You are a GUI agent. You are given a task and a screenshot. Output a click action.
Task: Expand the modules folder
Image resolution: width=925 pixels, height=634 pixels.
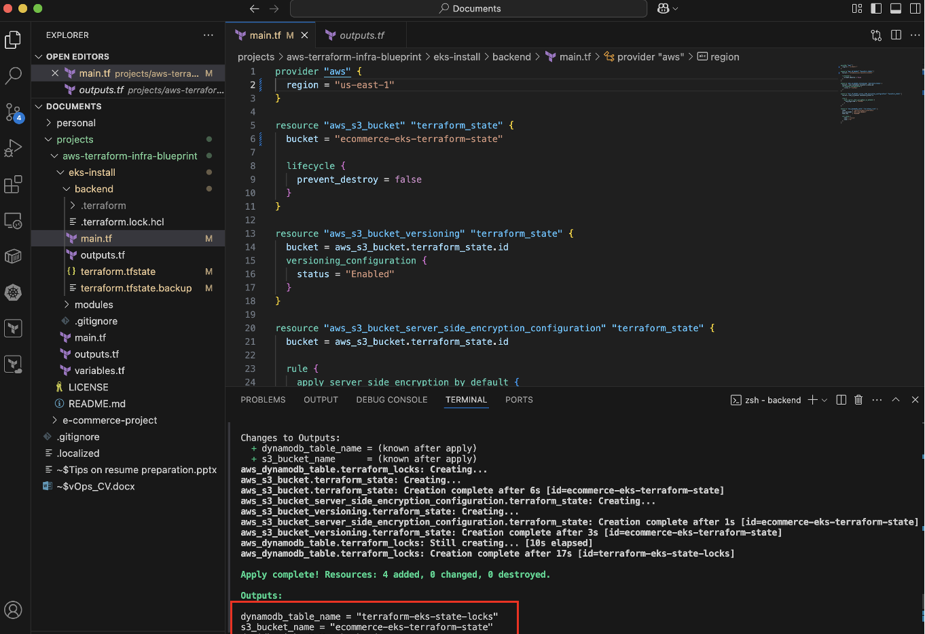94,305
